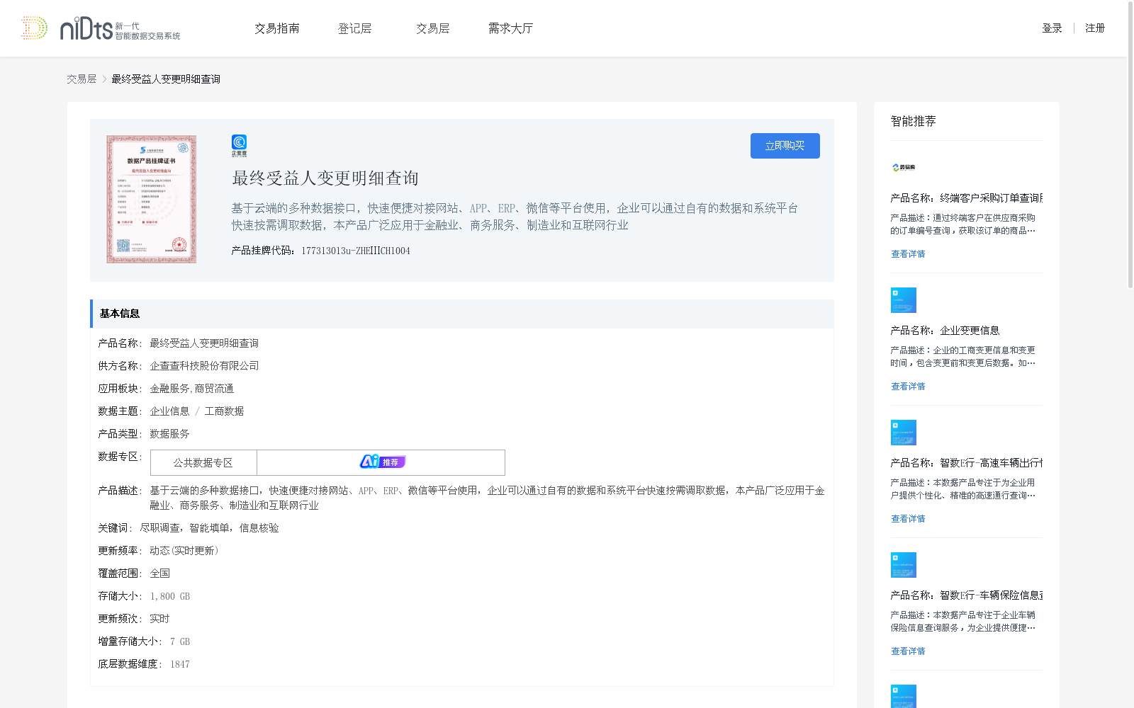Image resolution: width=1134 pixels, height=708 pixels.
Task: Click the 工商数据 data theme
Action: coord(224,411)
